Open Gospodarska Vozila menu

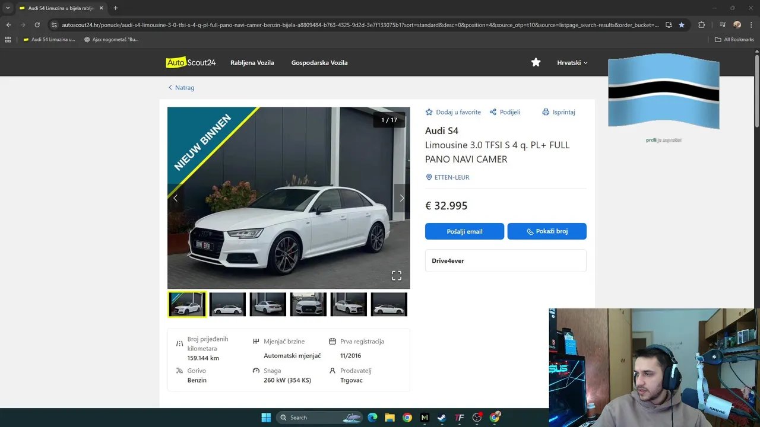click(319, 62)
